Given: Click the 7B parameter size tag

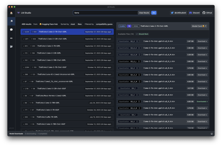Looking at the screenshot, I should (129, 26).
